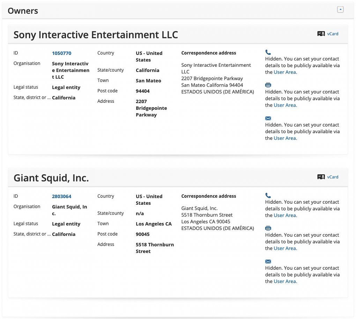
Task: Click vCard icon for Giant Squid, Inc.
Action: (x=321, y=177)
